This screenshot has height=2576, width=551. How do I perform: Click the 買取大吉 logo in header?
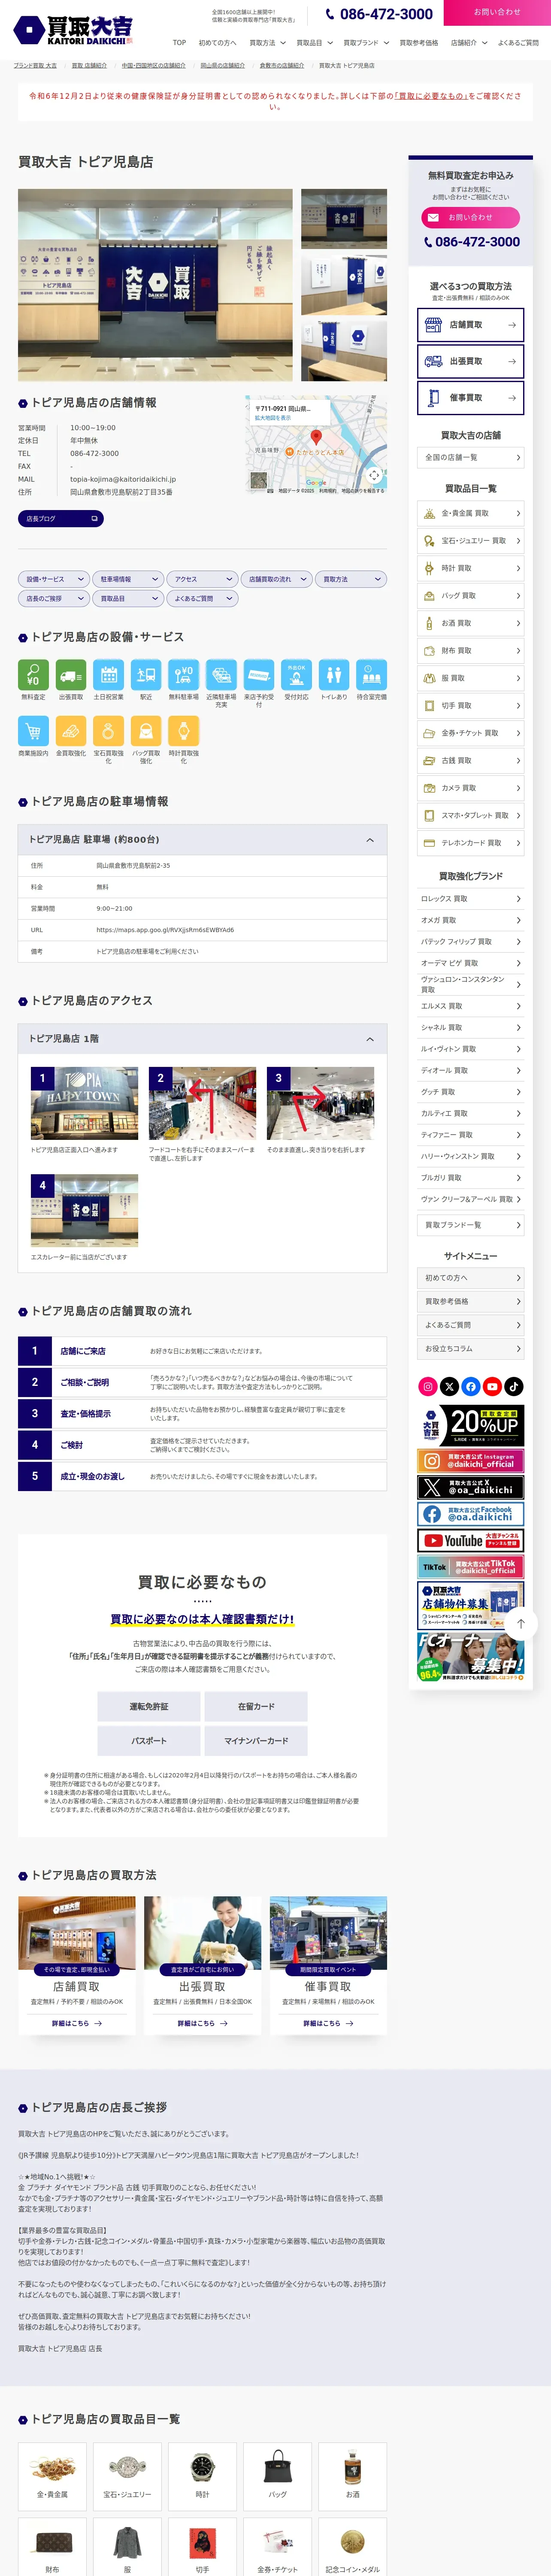[x=72, y=29]
